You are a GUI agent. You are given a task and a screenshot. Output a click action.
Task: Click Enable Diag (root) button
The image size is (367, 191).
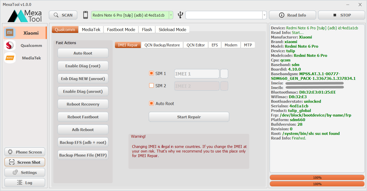[x=83, y=66]
